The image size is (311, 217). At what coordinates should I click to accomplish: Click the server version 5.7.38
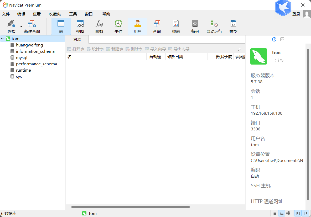click(256, 82)
